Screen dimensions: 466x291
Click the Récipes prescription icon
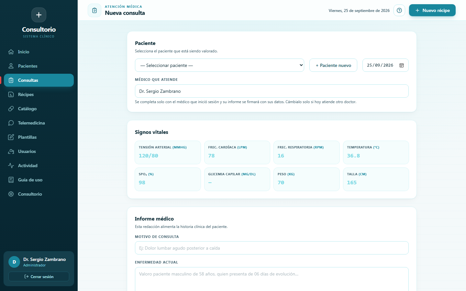click(11, 94)
